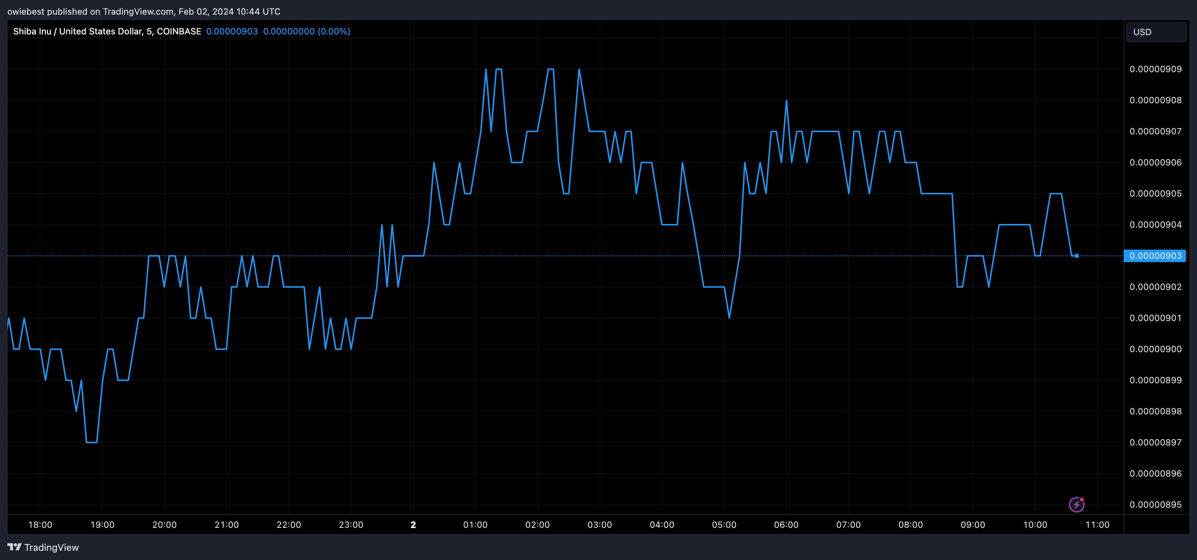Click the 0.00000909 price axis label

(1155, 69)
